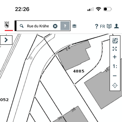Viewport: 122px width, 122px height.
Task: Zoom out with the minus button
Action: (x=115, y=76)
